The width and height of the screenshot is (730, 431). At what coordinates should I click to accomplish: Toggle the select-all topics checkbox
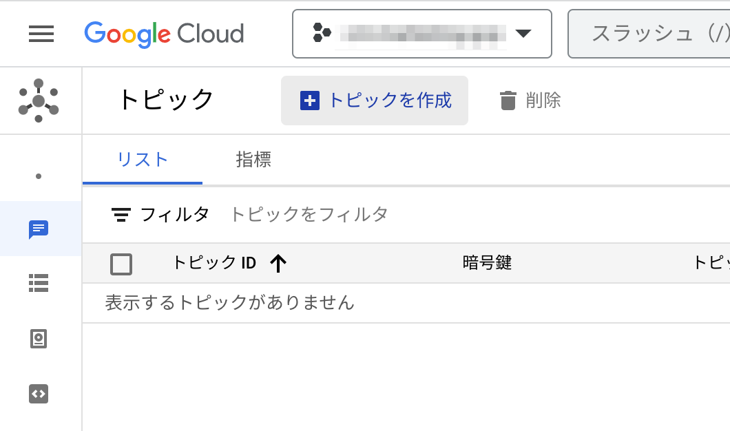tap(121, 264)
